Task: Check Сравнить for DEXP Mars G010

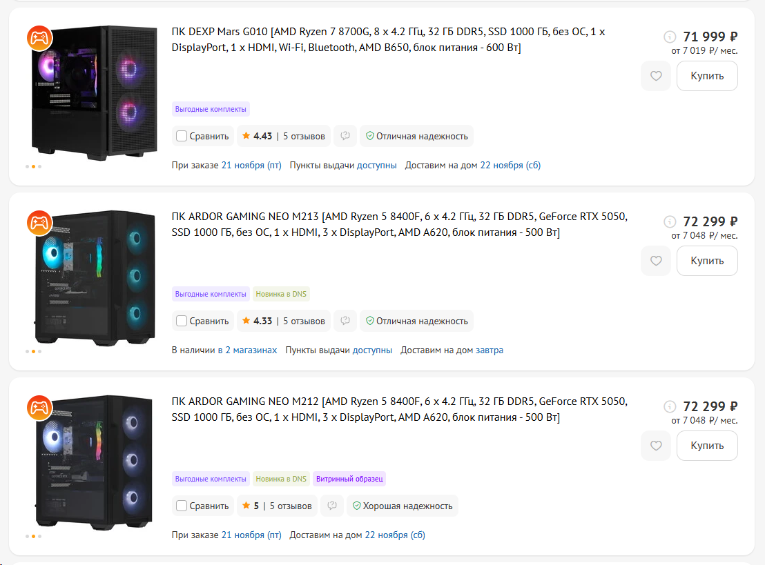Action: click(182, 136)
